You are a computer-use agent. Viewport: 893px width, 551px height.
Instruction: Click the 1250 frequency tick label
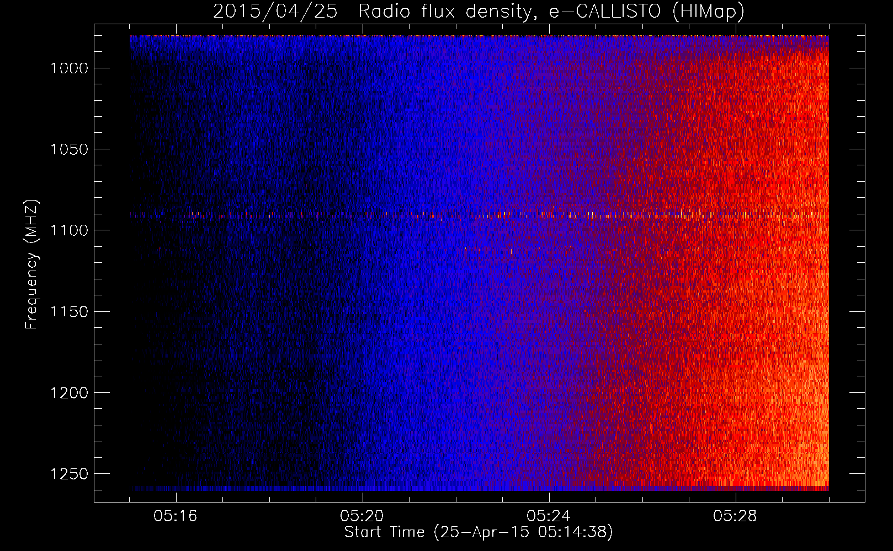click(69, 474)
